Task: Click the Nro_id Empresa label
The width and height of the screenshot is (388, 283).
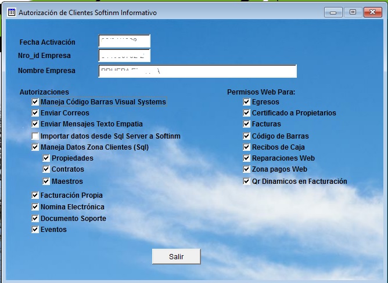Action: click(44, 55)
